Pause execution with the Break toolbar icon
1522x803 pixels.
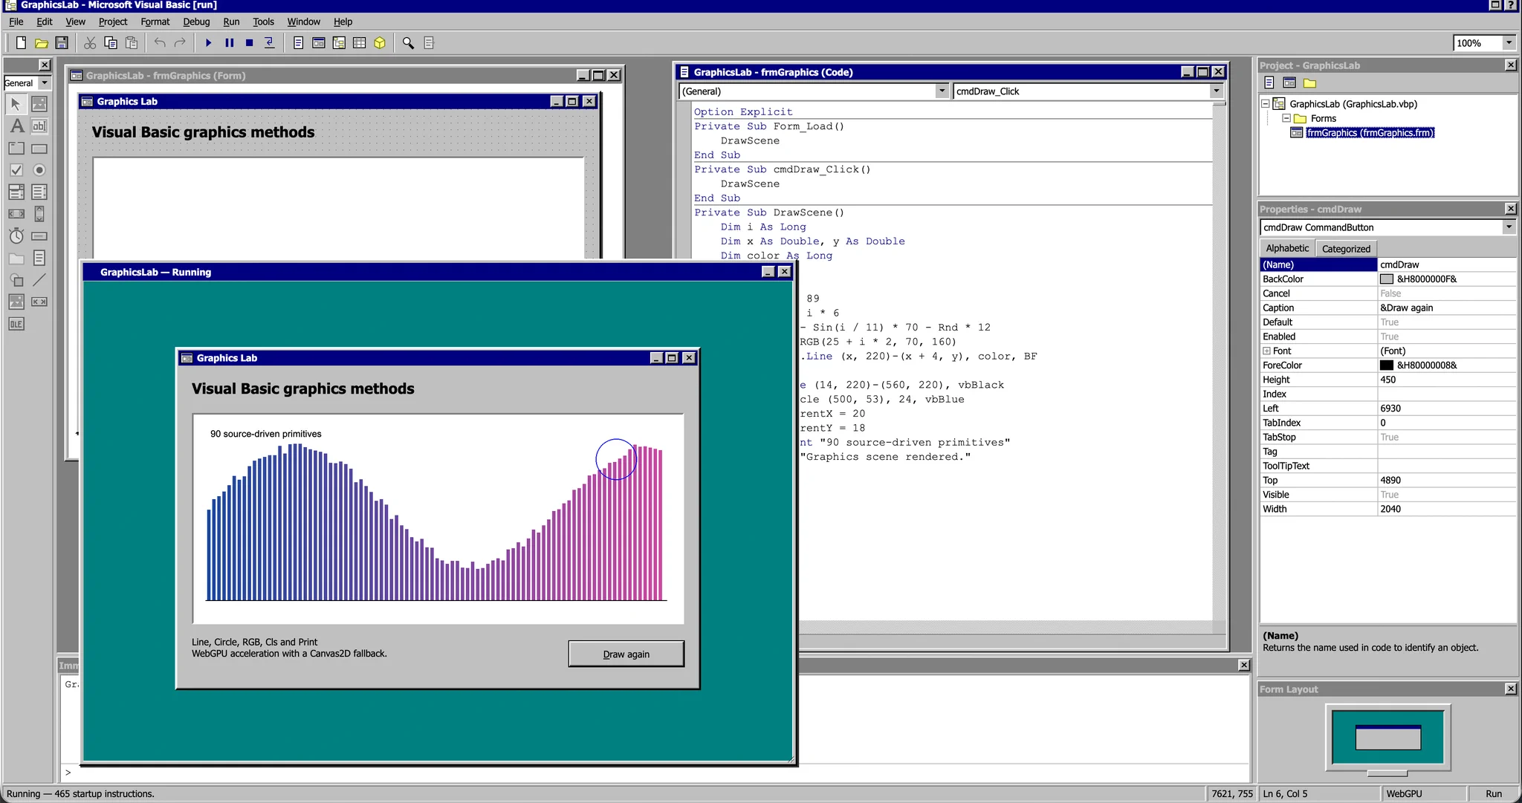click(230, 43)
